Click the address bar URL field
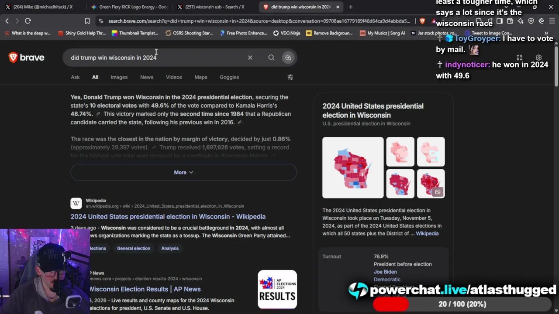This screenshot has height=314, width=559. [259, 21]
